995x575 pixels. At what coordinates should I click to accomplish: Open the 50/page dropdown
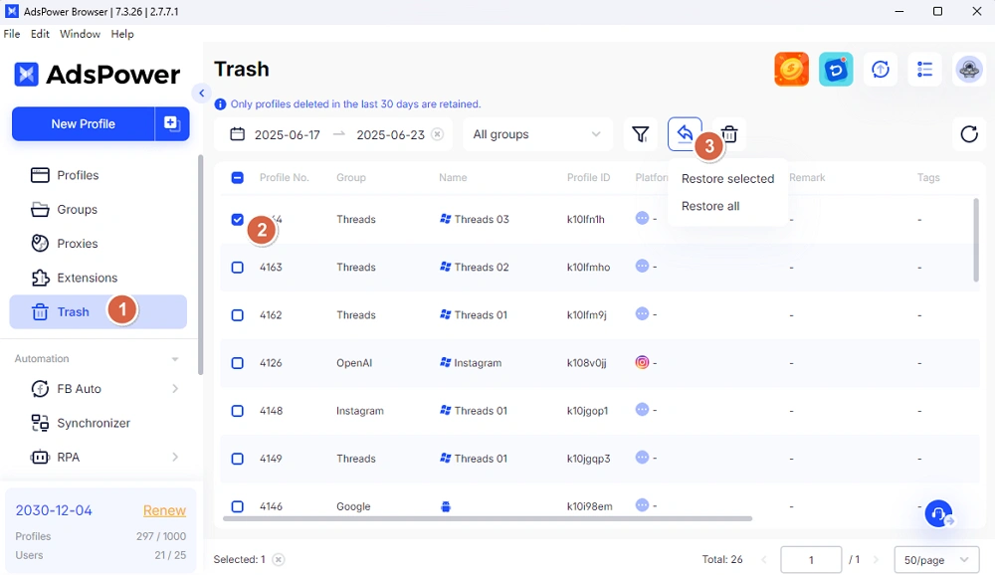pos(936,560)
